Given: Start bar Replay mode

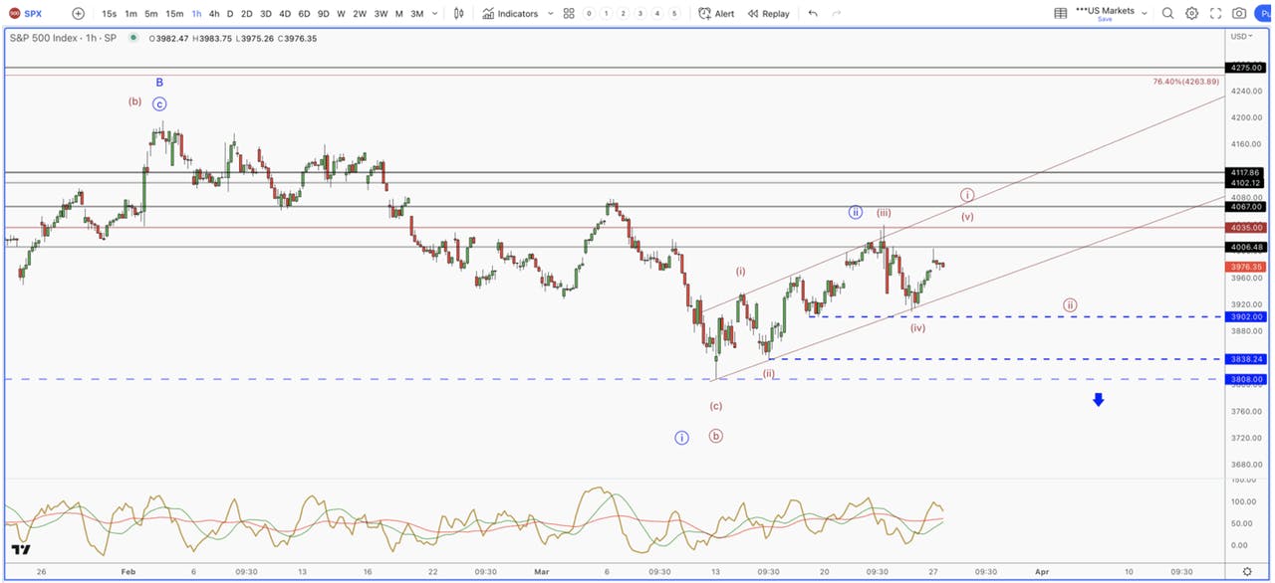Looking at the screenshot, I should click(768, 14).
